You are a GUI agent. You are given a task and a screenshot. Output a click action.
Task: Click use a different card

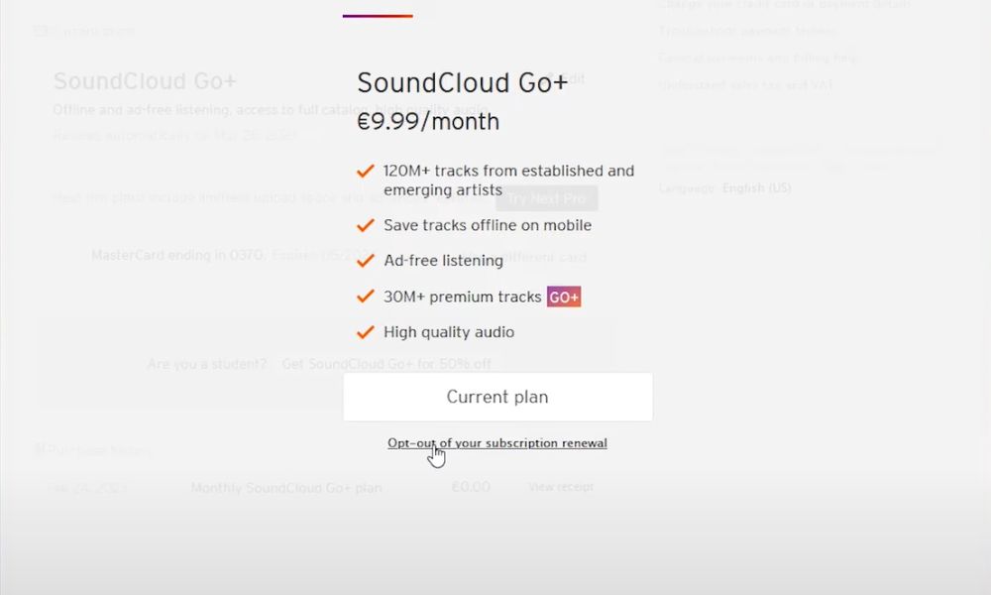click(538, 256)
